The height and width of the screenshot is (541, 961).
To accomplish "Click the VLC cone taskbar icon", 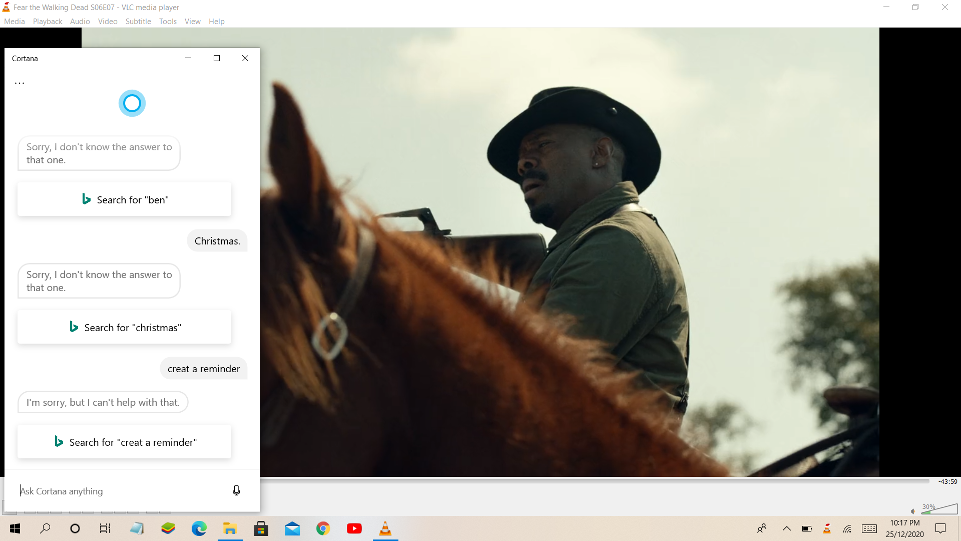I will [x=385, y=528].
